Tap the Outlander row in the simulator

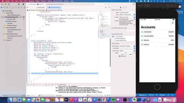(157, 32)
